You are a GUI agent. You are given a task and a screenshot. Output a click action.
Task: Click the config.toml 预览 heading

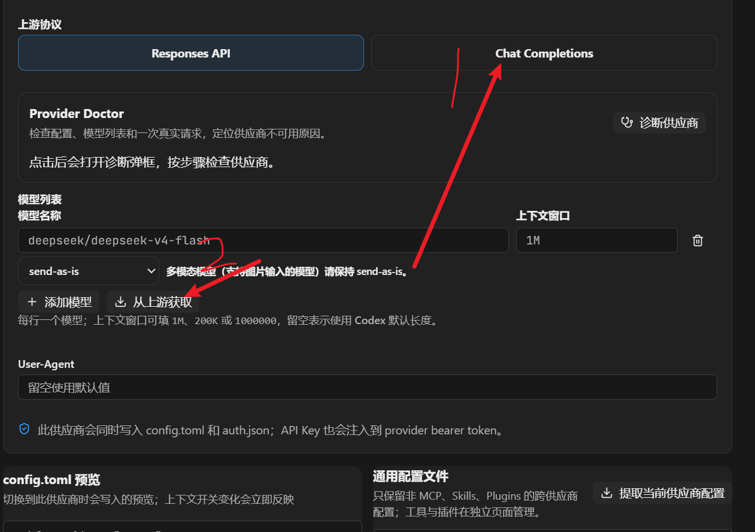coord(51,479)
